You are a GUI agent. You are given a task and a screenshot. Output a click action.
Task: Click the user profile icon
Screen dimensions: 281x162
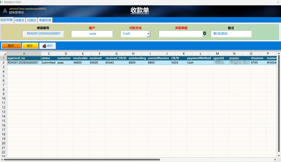coord(5,11)
